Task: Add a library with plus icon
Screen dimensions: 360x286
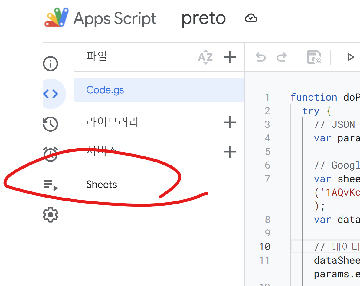Action: pos(230,122)
